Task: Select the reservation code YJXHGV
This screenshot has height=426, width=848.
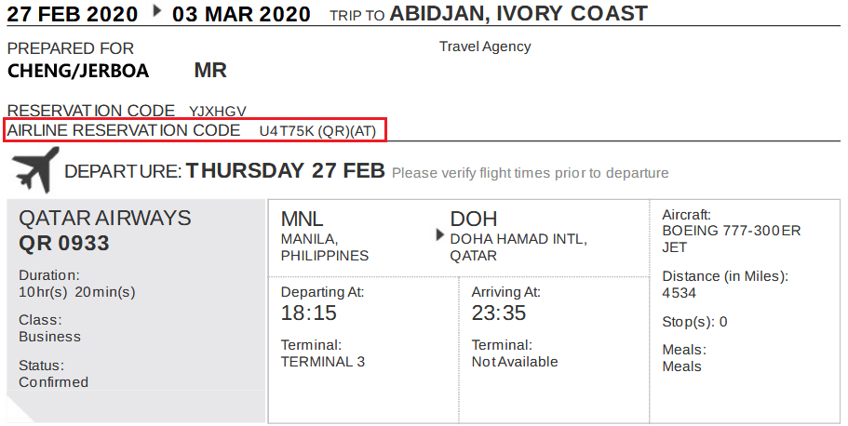Action: 218,112
